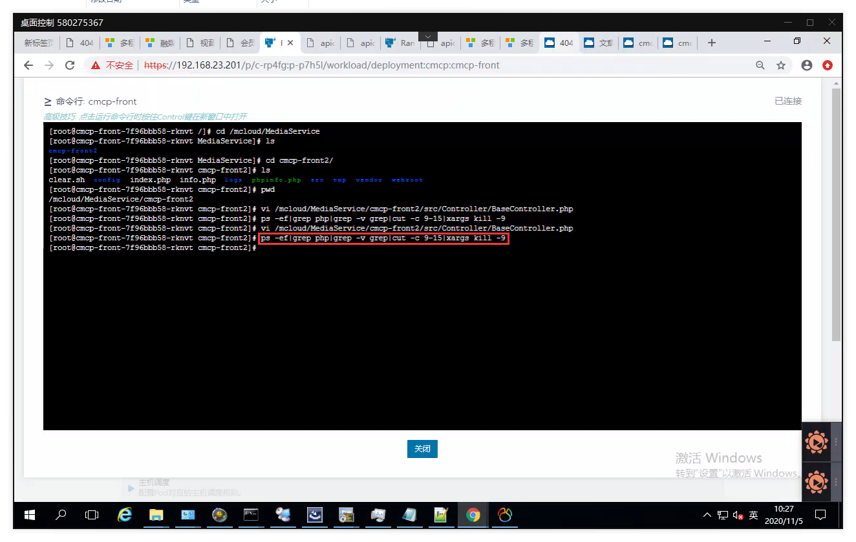Click the browser back arrow
The height and width of the screenshot is (542, 856).
(28, 65)
